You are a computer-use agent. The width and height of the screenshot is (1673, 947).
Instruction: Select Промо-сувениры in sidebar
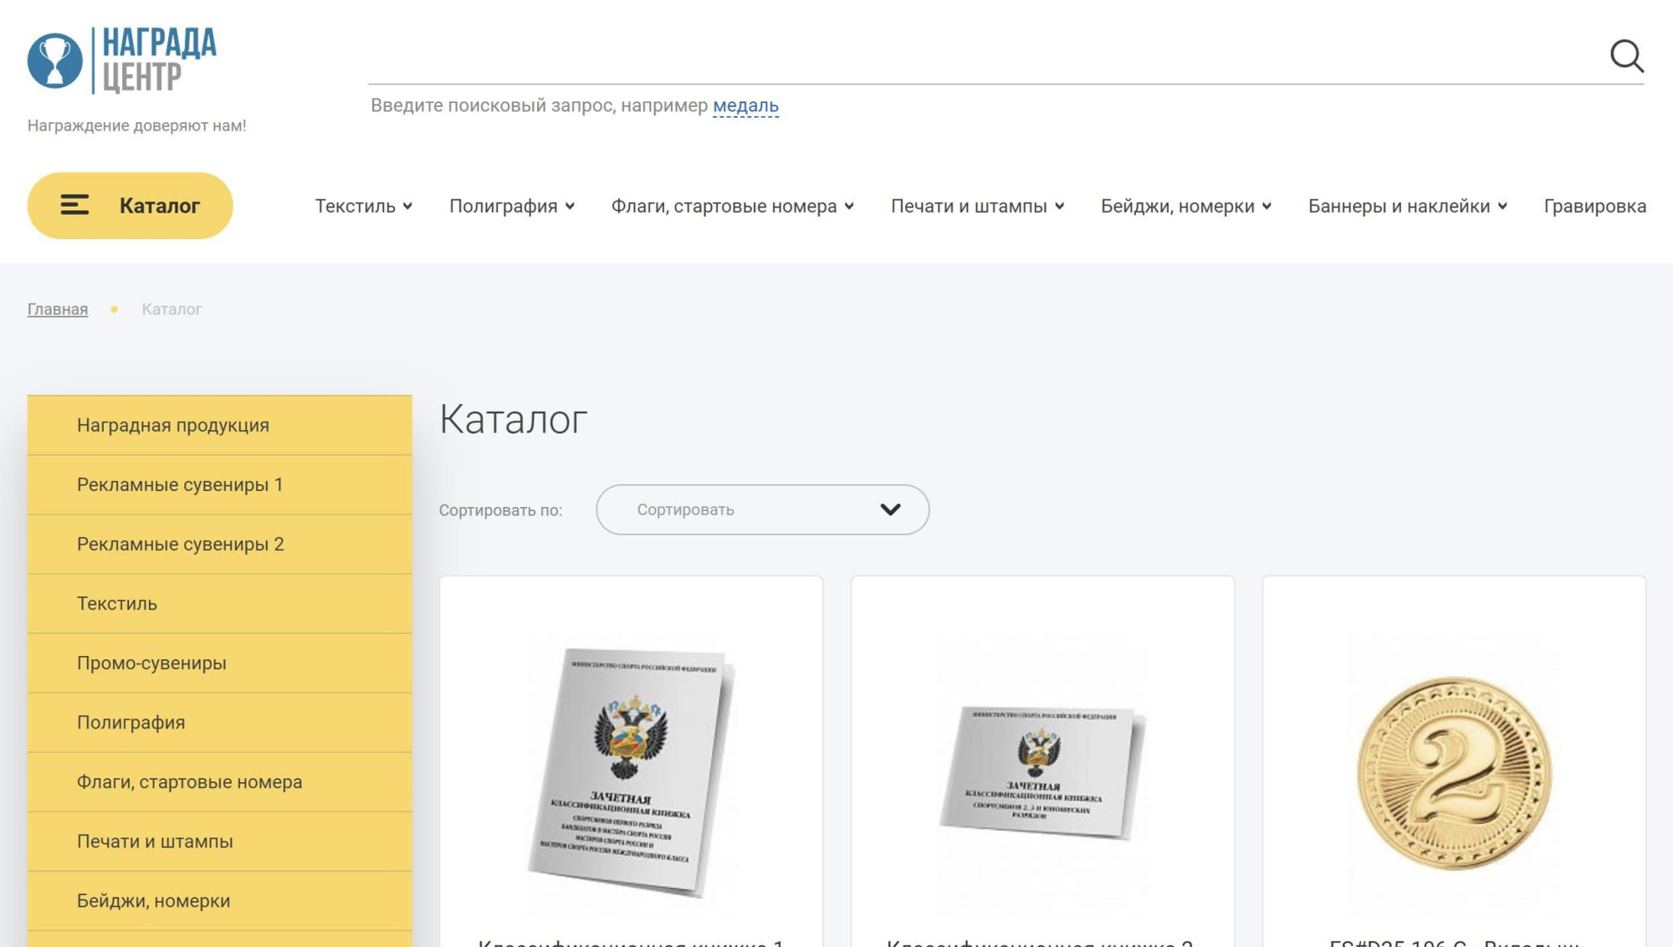[x=220, y=663]
